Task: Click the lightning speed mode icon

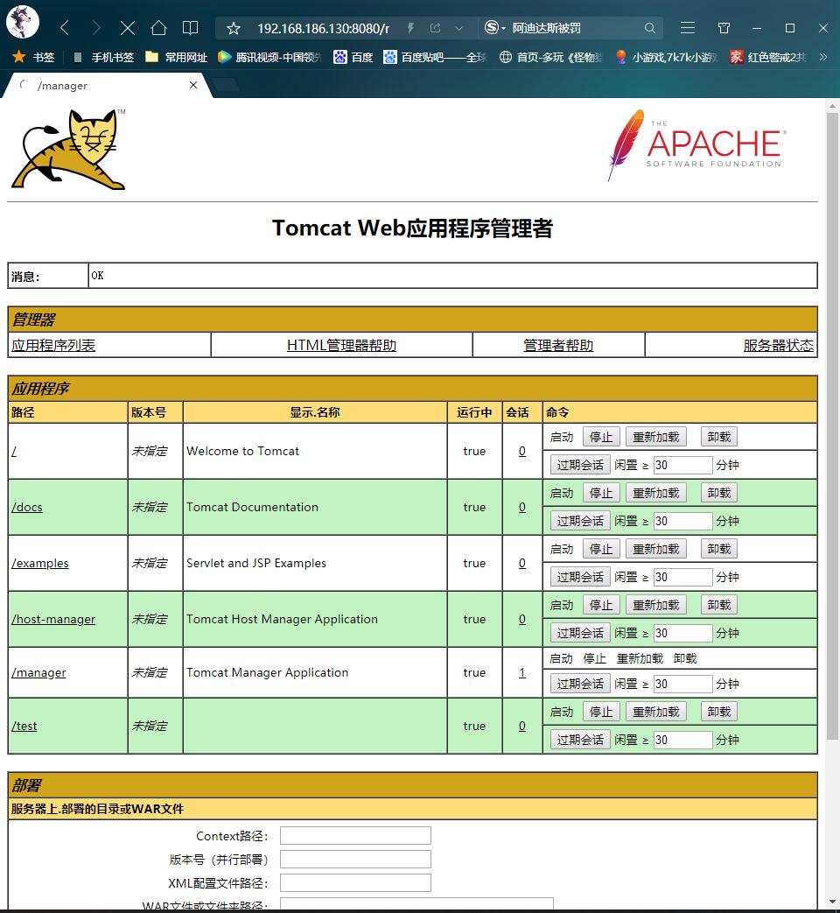Action: tap(410, 28)
